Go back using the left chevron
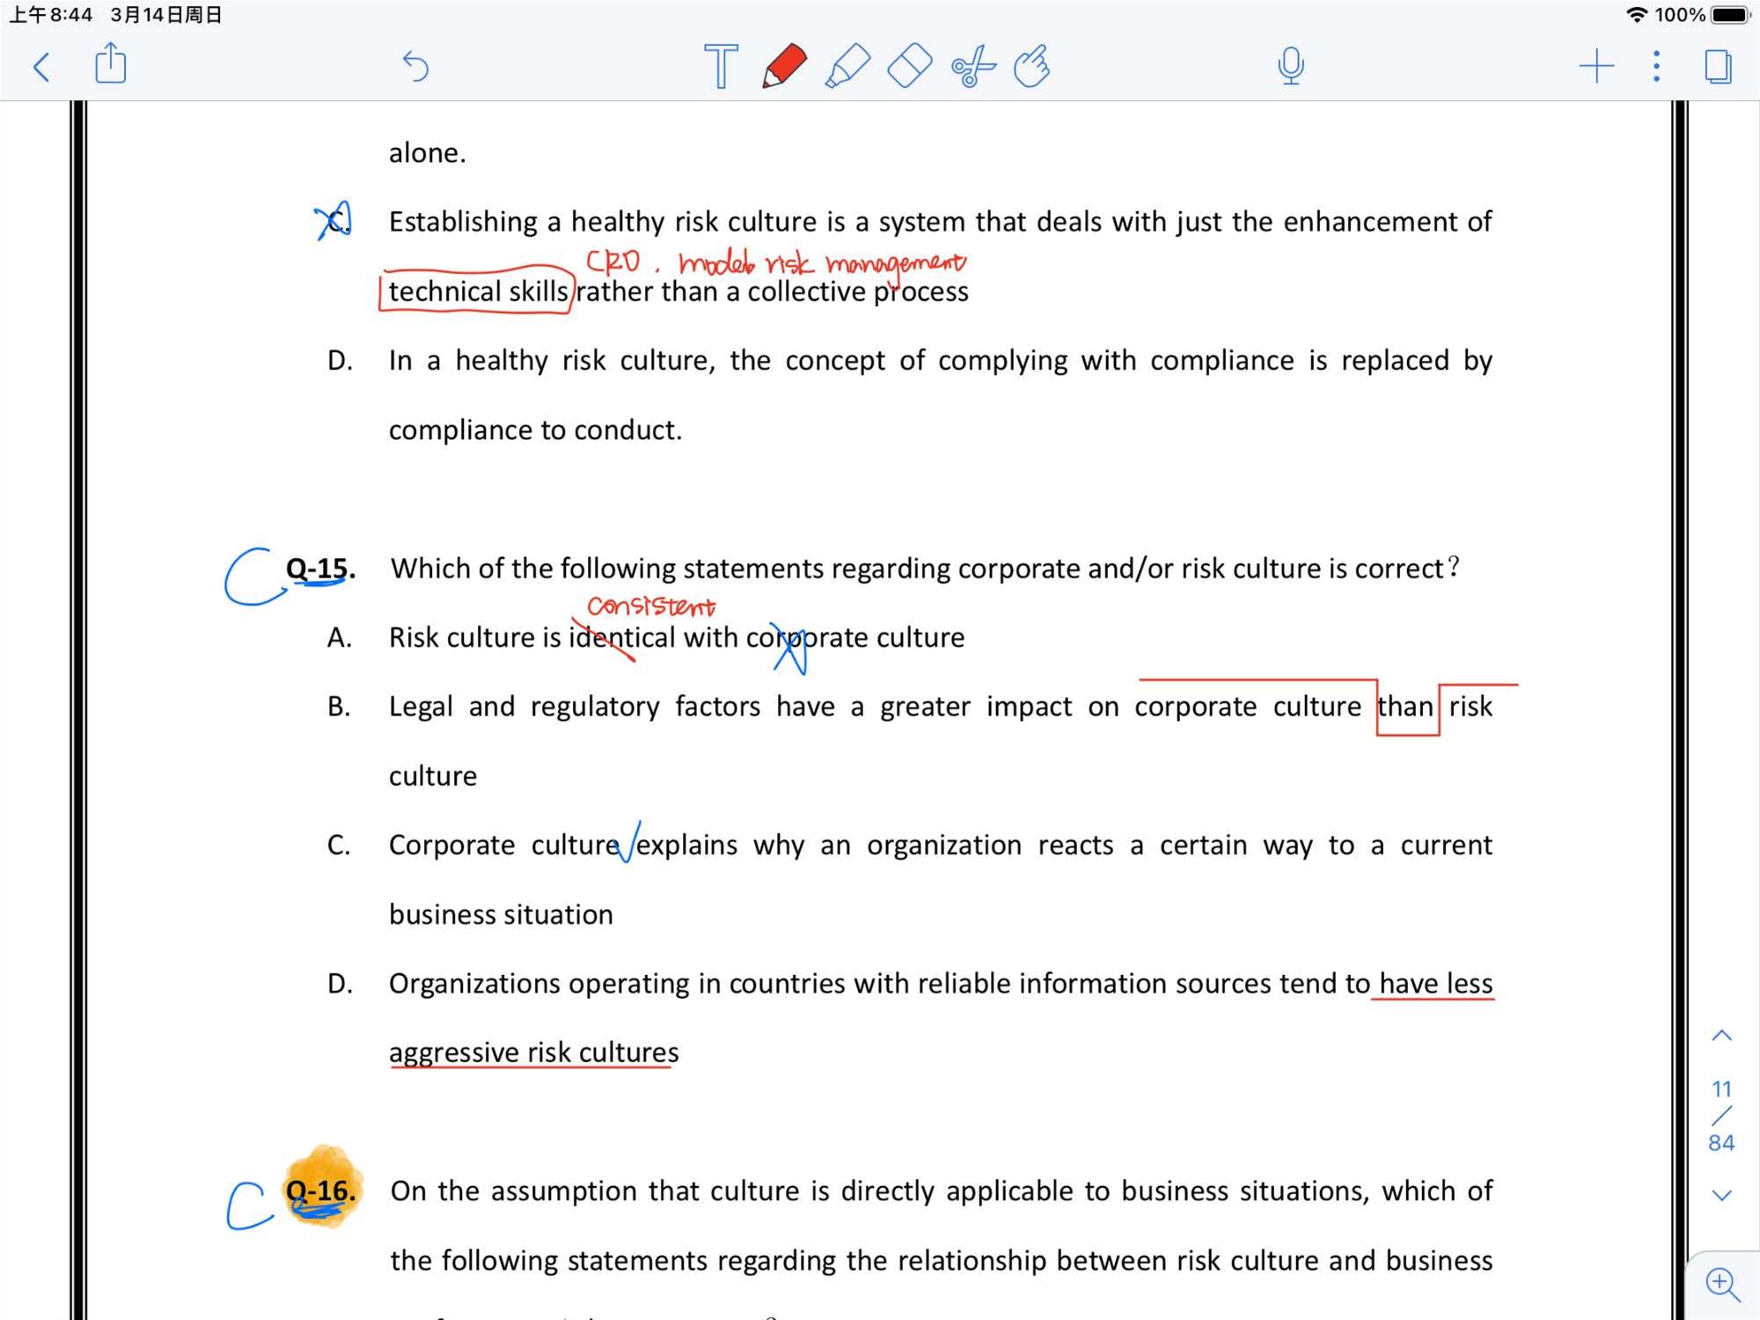Screen dimensions: 1760x1320 click(x=41, y=67)
